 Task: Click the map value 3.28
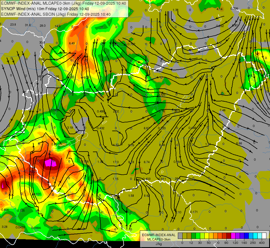click(4, 227)
